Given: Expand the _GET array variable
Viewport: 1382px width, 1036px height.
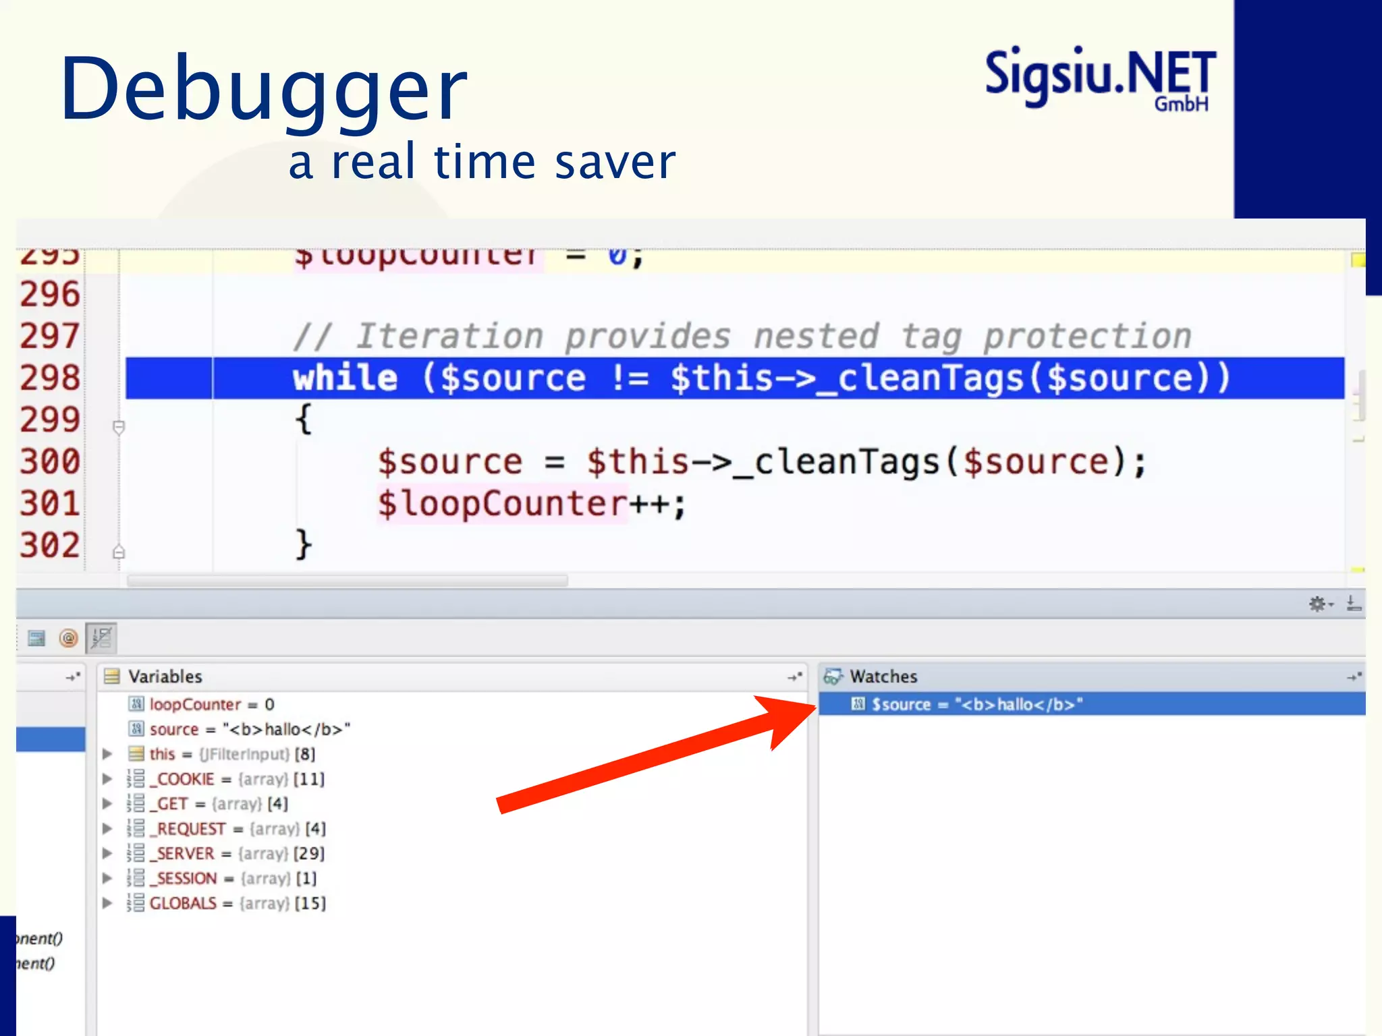Looking at the screenshot, I should point(107,804).
